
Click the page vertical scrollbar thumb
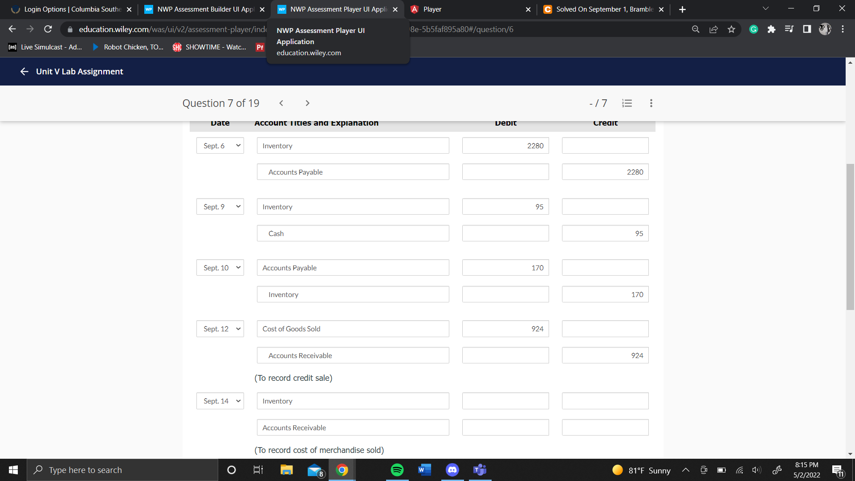coord(850,236)
